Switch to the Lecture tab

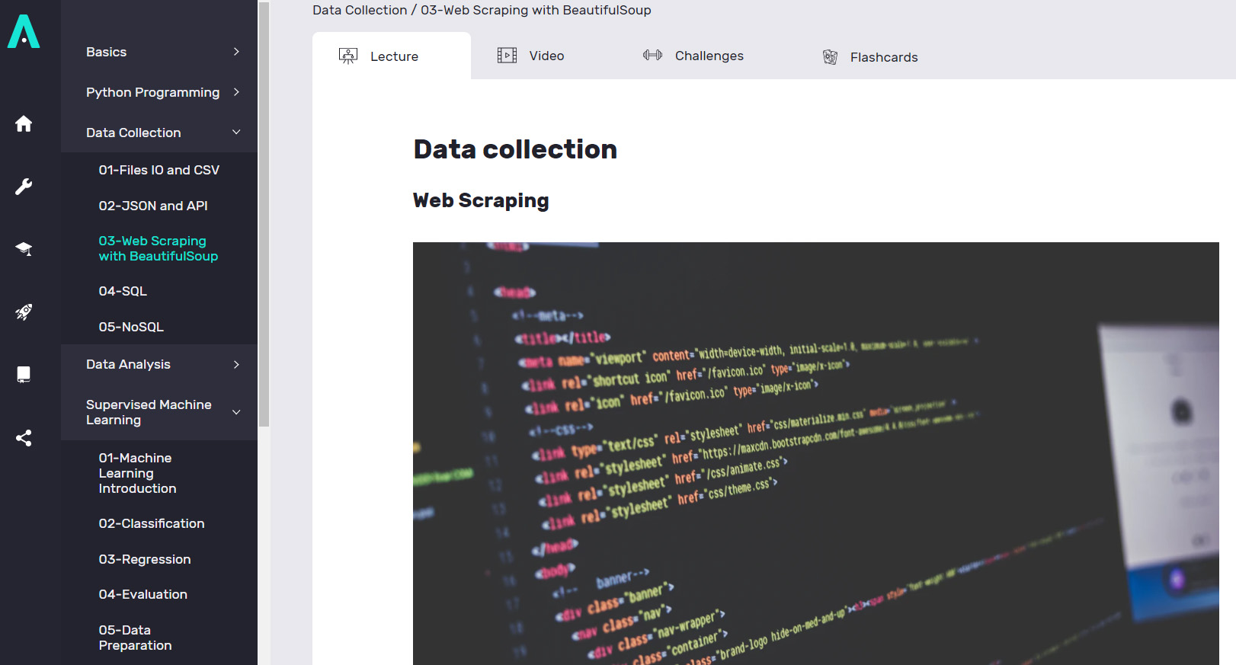pyautogui.click(x=392, y=56)
